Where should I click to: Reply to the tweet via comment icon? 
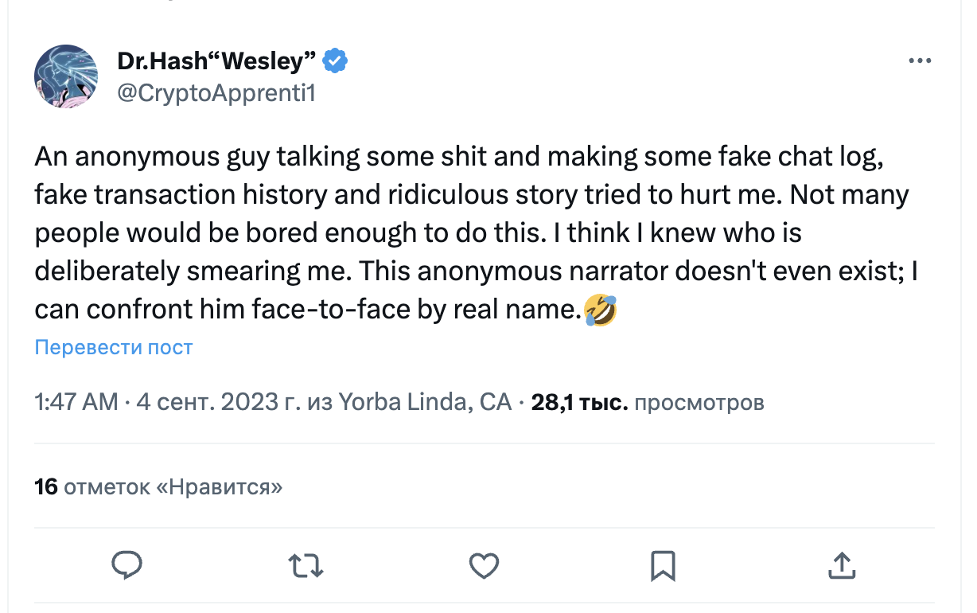click(x=127, y=565)
